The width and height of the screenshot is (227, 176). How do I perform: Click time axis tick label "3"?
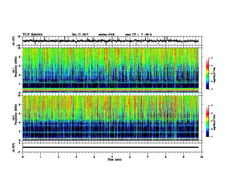tap(76, 157)
